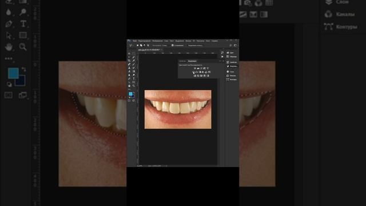
Task: Select the Pen tool in center window
Action: pyautogui.click(x=129, y=78)
